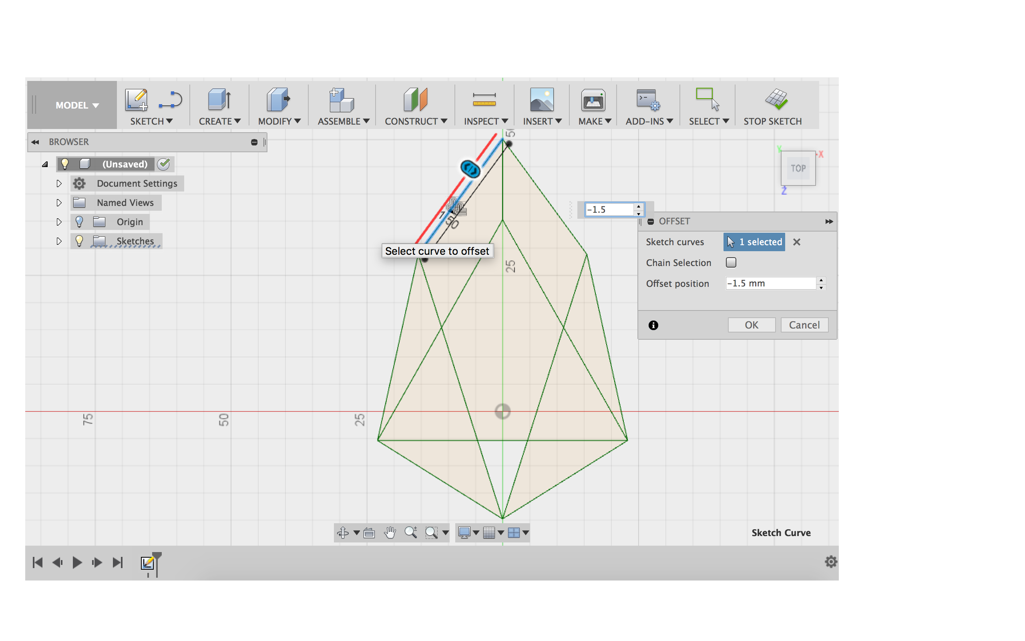The height and width of the screenshot is (641, 1025).
Task: Jump to timeline end
Action: pos(118,562)
